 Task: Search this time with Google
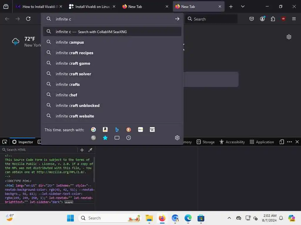[93, 129]
